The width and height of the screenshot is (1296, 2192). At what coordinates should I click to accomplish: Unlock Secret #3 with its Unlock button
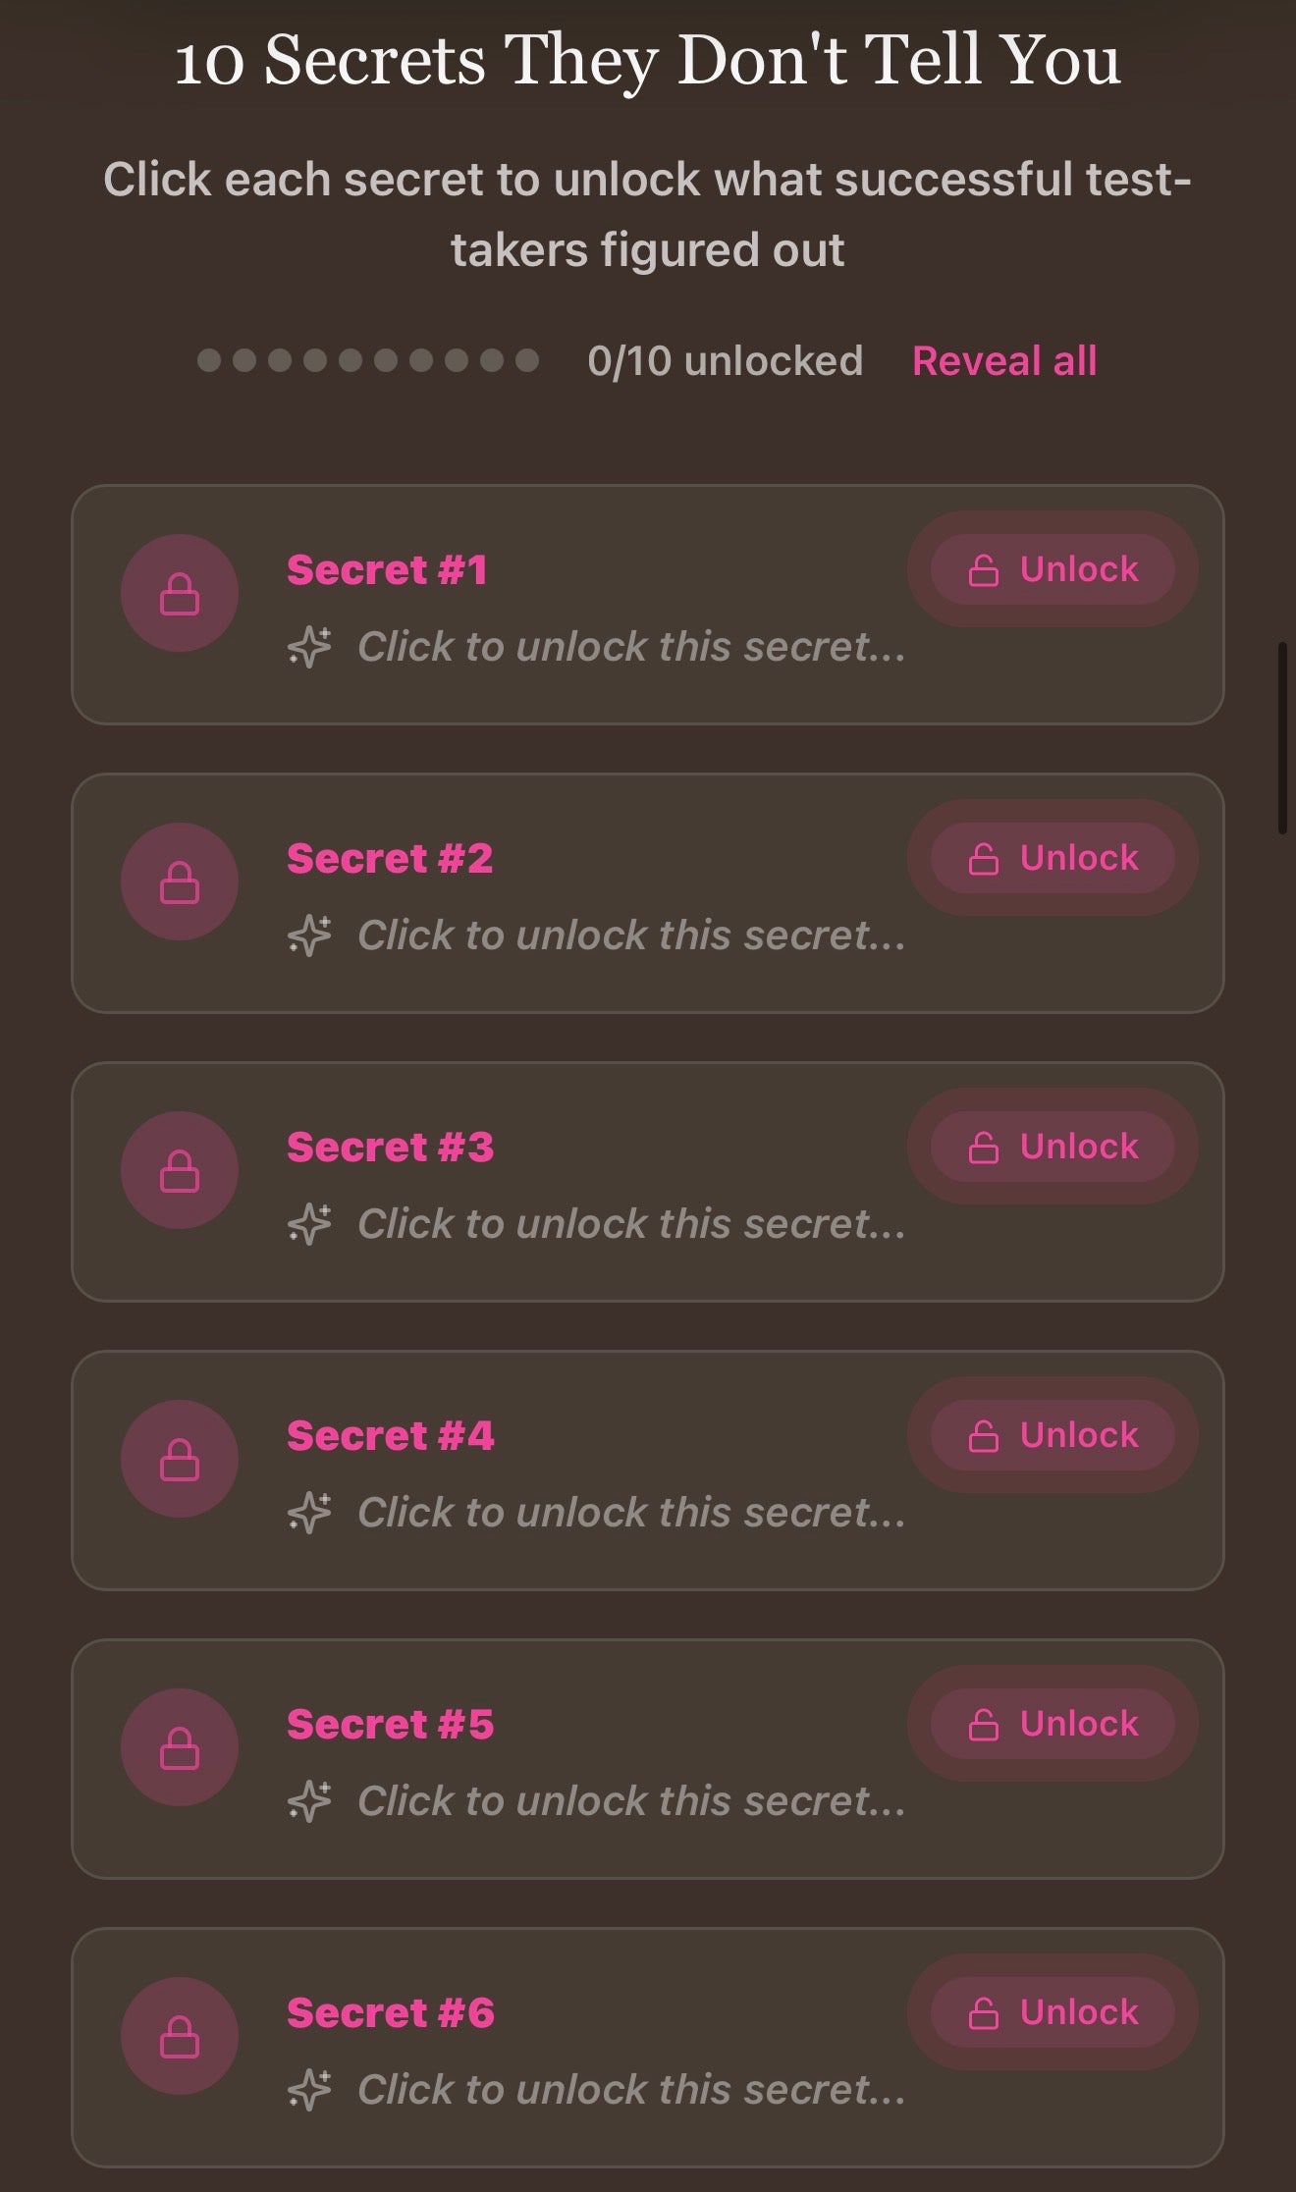(x=1053, y=1147)
